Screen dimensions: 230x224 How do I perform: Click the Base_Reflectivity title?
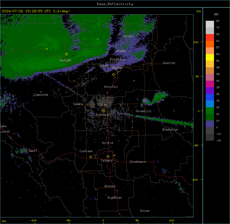point(115,4)
